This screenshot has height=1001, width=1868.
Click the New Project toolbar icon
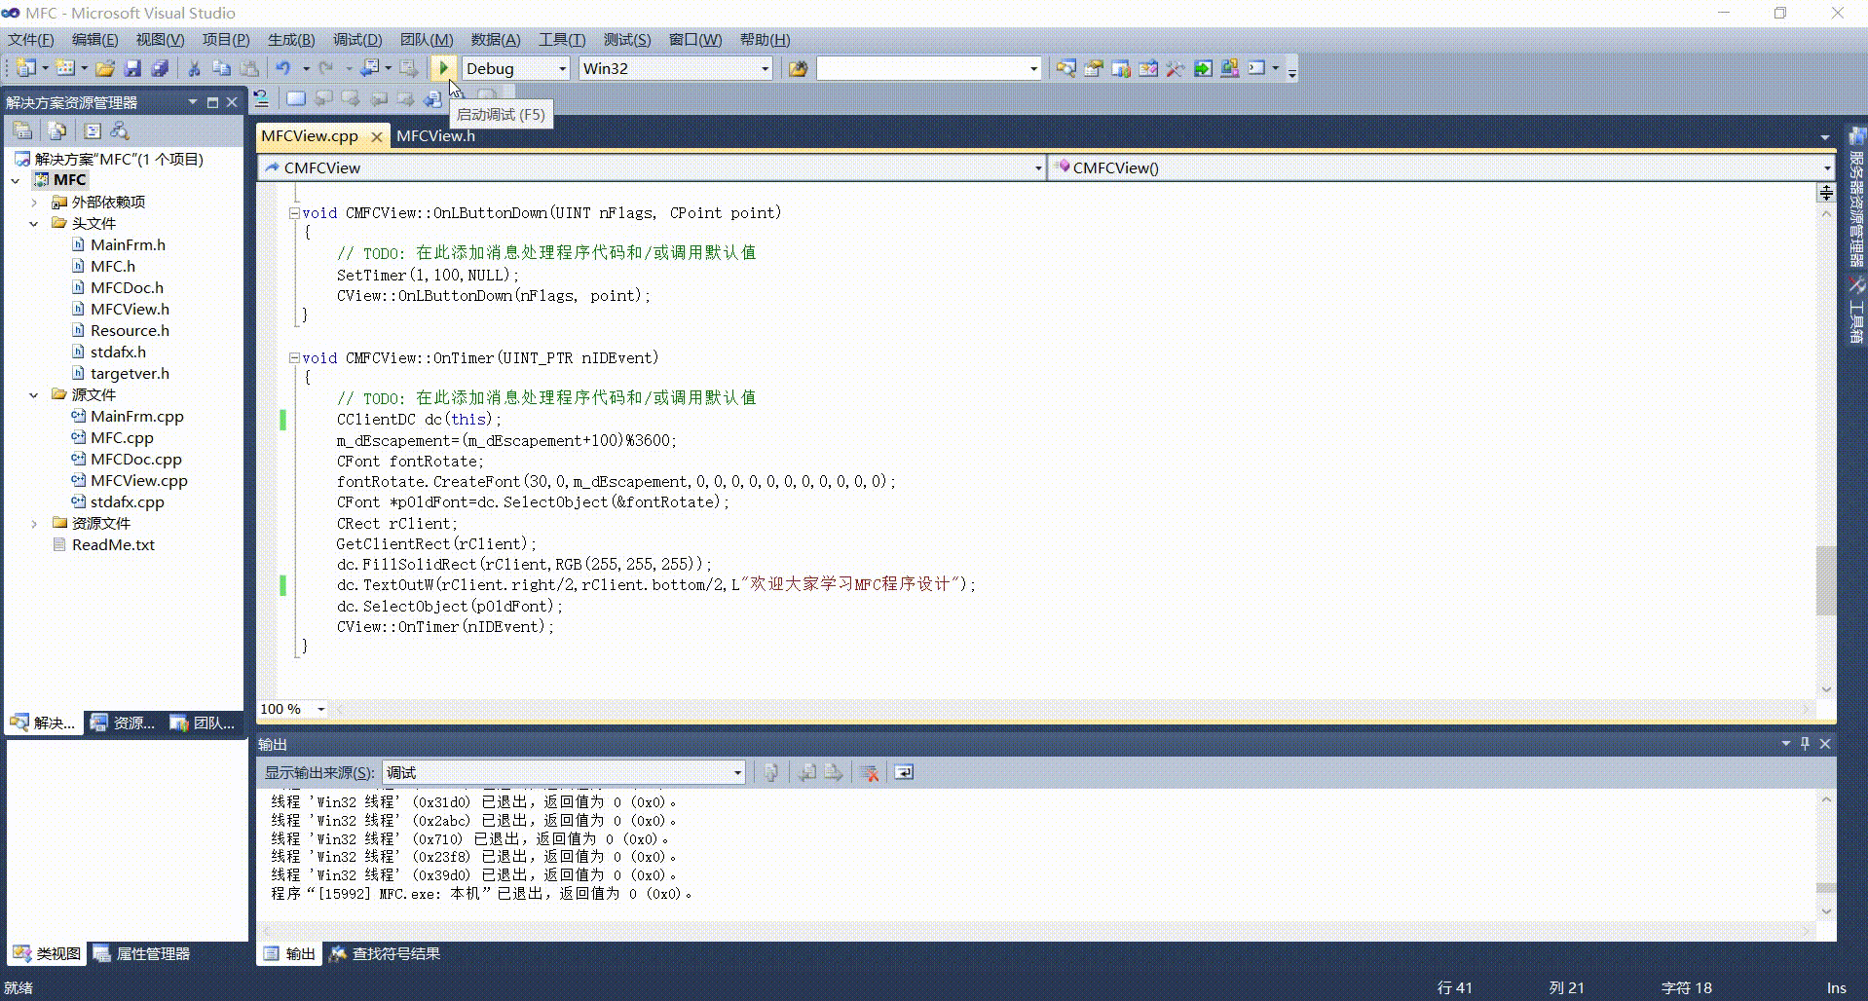click(x=26, y=68)
